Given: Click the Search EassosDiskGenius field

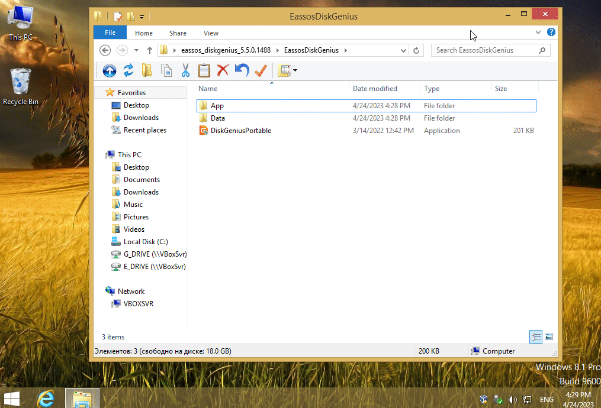Looking at the screenshot, I should 491,50.
